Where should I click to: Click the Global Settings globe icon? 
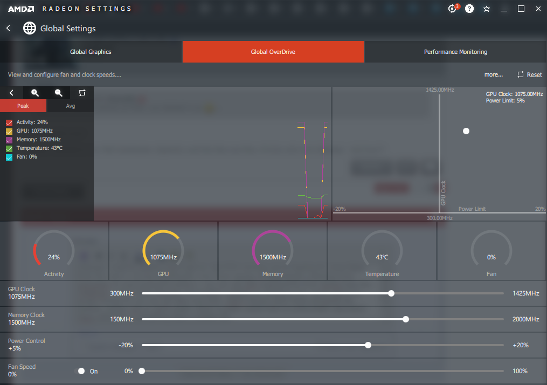[x=30, y=28]
